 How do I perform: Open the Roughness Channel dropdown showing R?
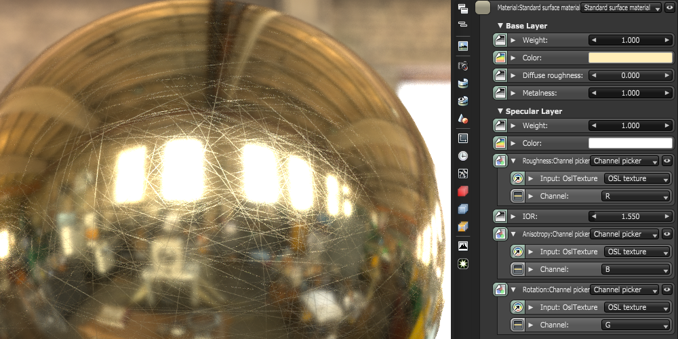tap(636, 196)
